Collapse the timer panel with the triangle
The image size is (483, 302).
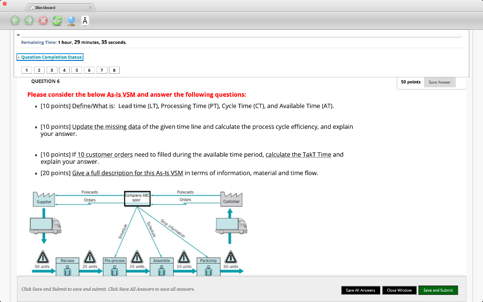(x=18, y=35)
